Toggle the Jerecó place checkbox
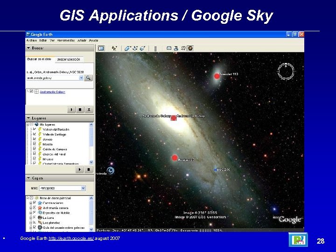336x252 pixels. pos(35,139)
